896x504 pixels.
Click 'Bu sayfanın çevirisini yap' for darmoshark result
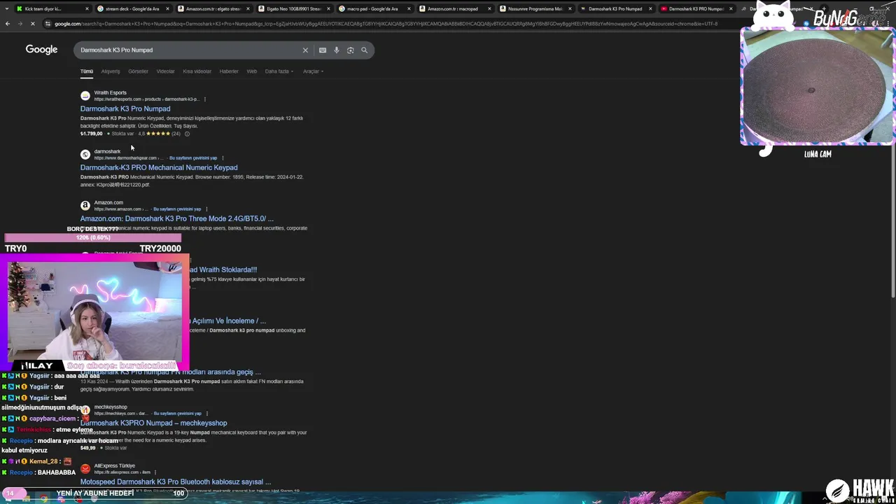click(193, 158)
